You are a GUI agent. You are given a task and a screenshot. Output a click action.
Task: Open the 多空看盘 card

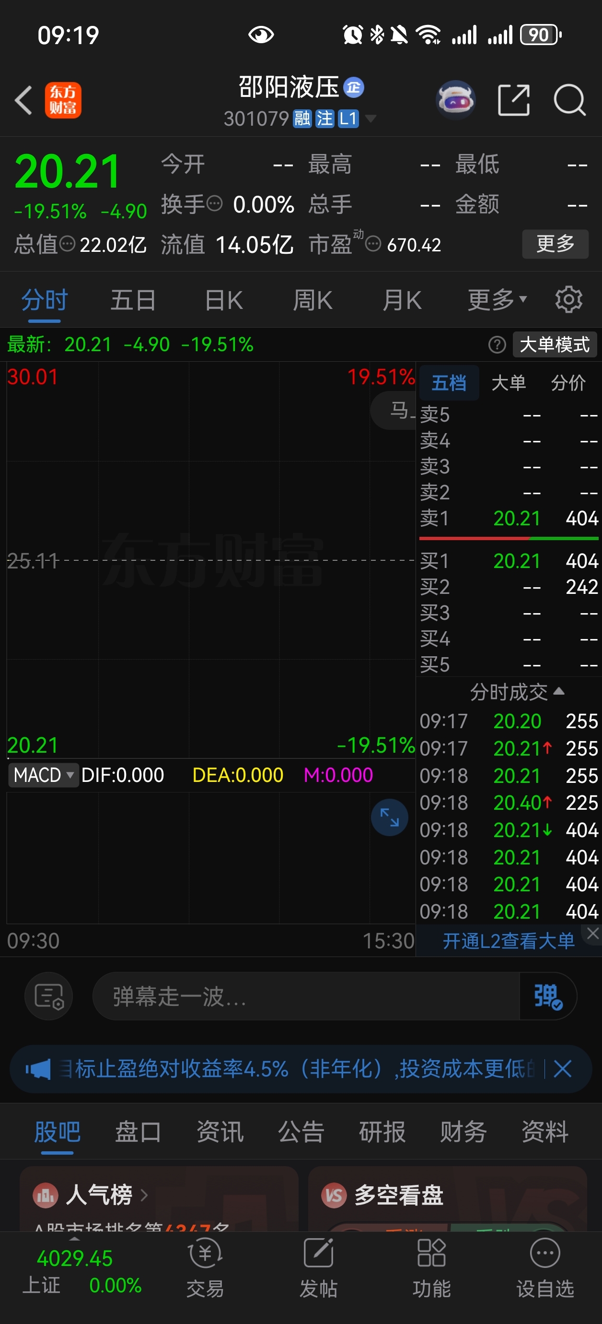coord(447,1199)
